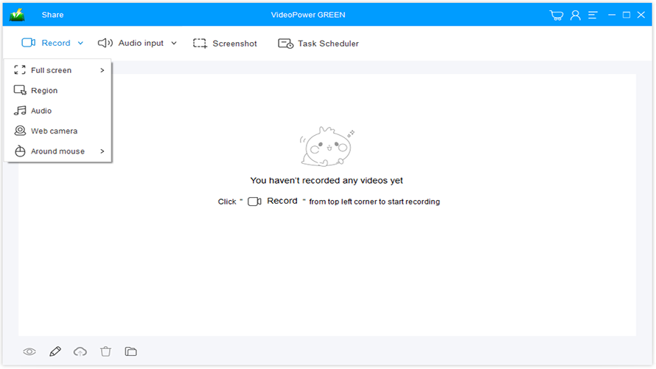Minimize the VideoPower GREEN window

click(x=612, y=15)
